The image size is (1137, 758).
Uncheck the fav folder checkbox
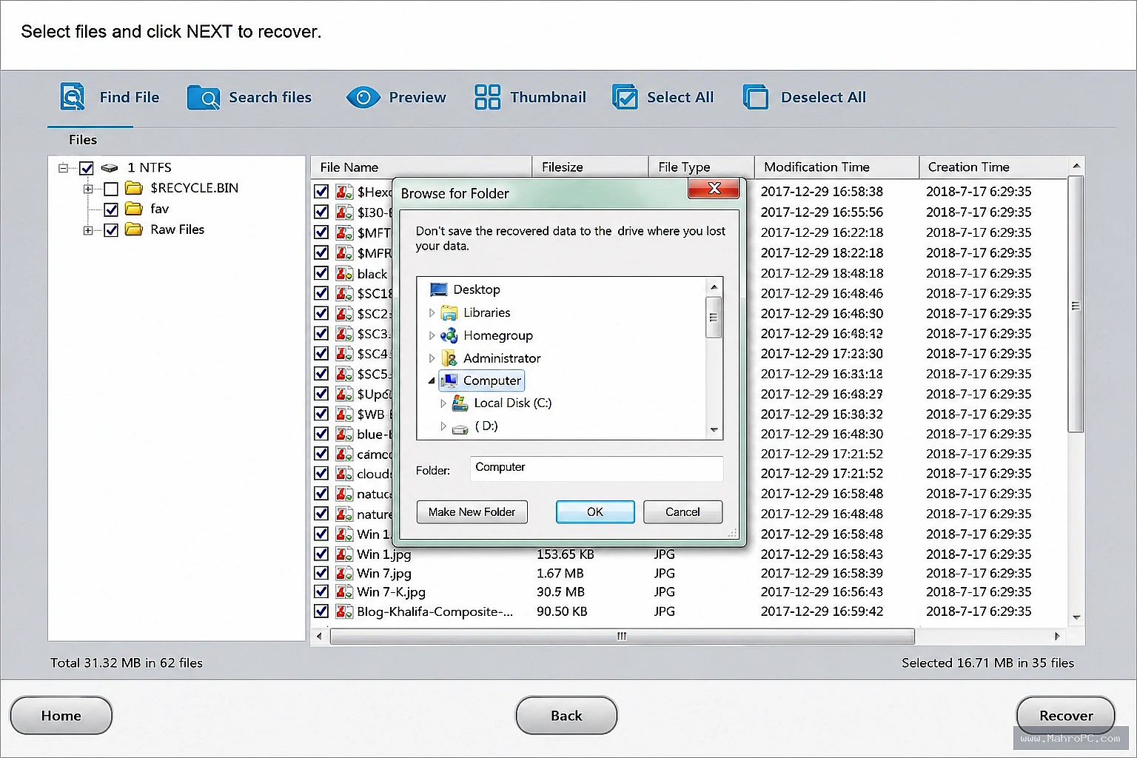[111, 209]
